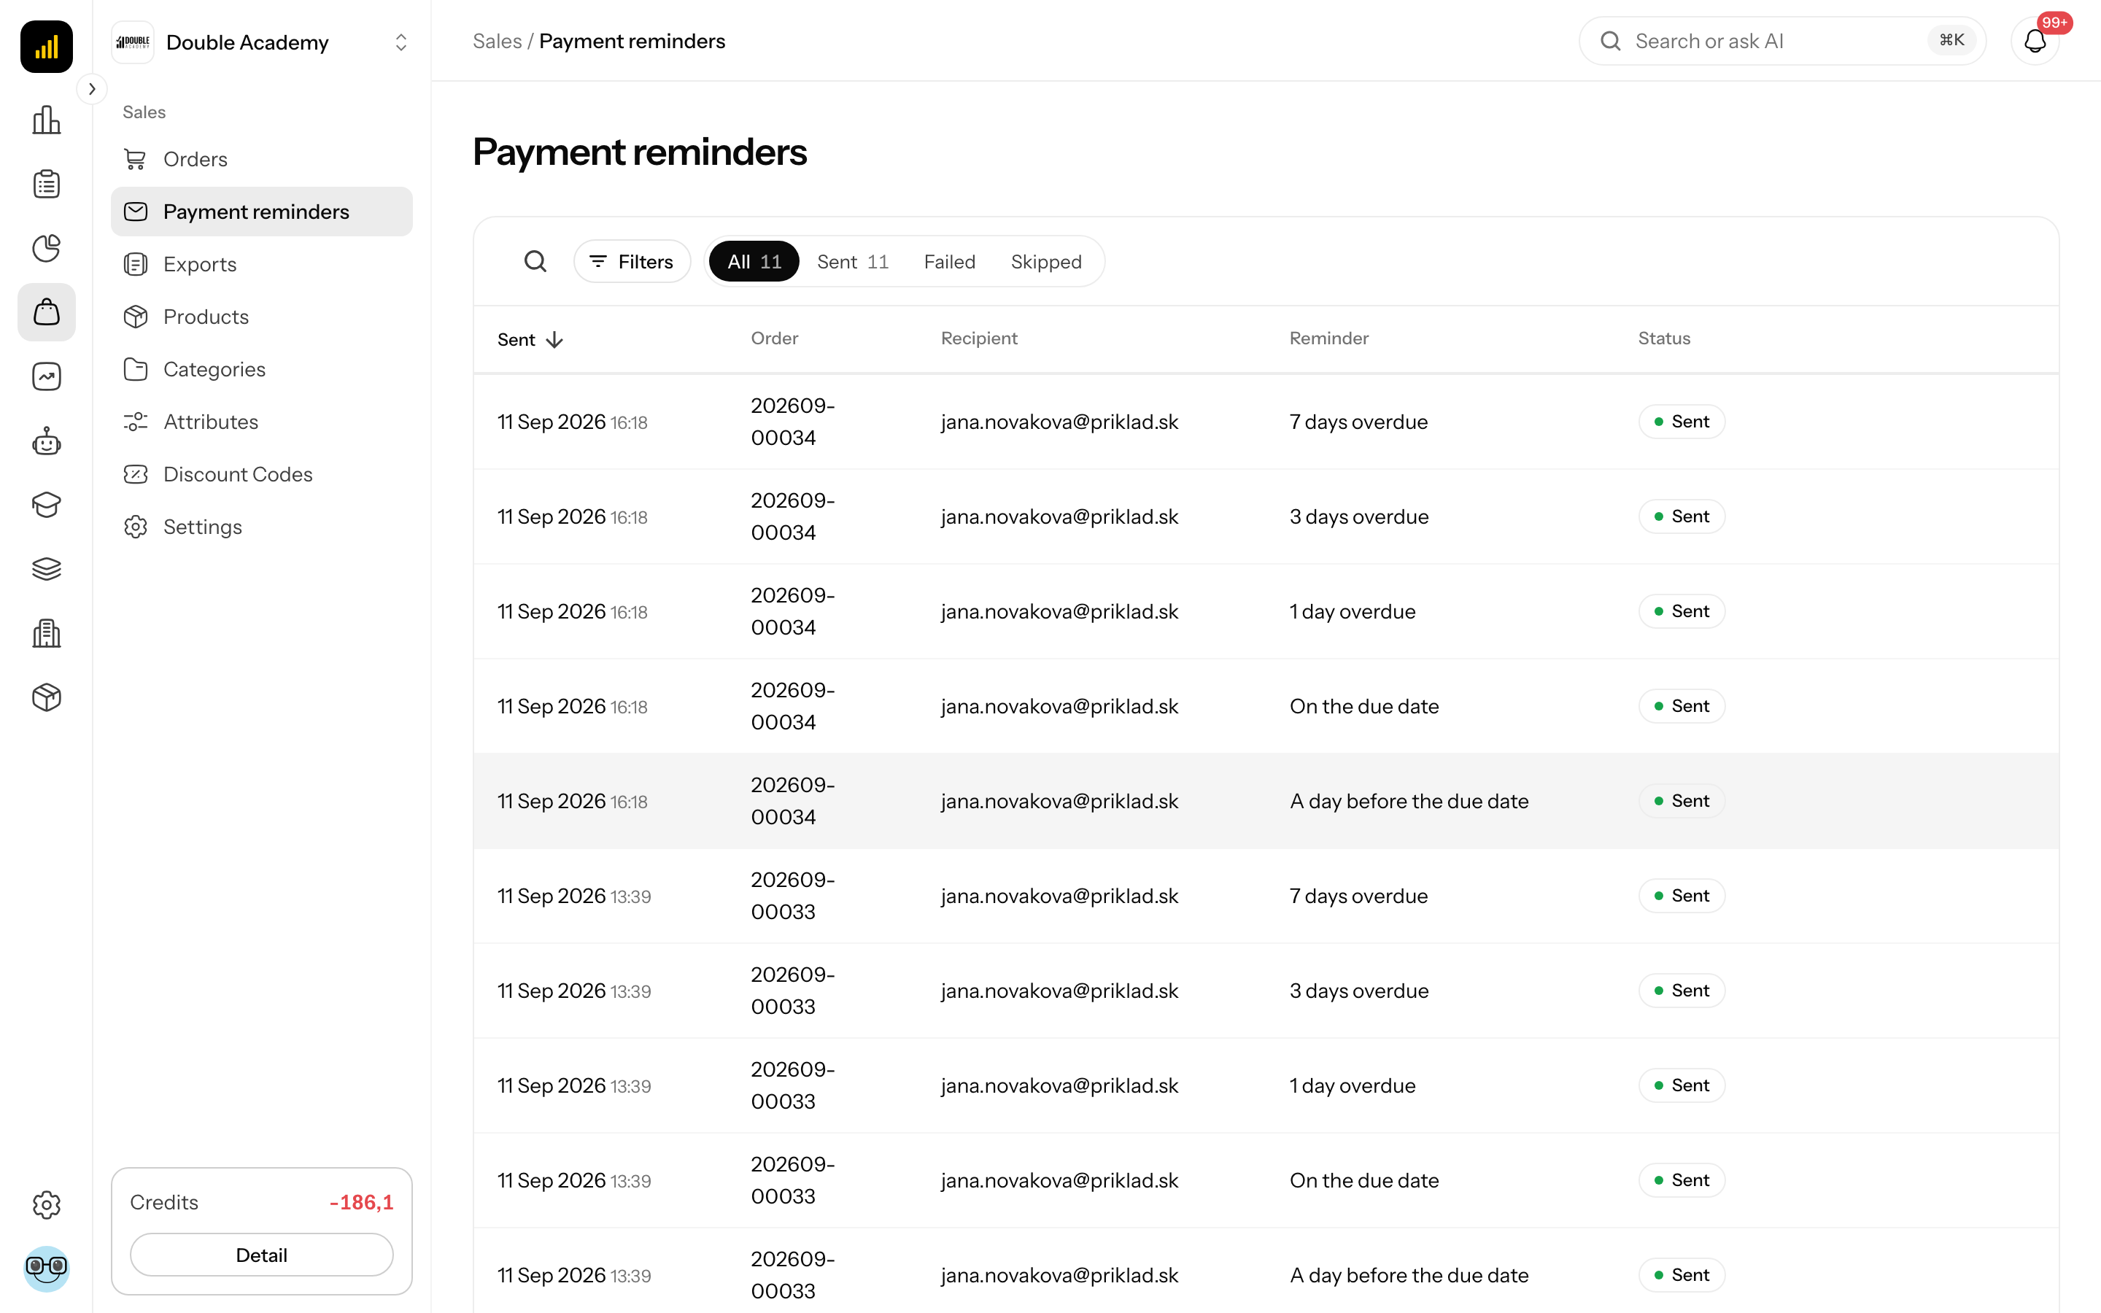Image resolution: width=2101 pixels, height=1313 pixels.
Task: Select the shopping bag Sales icon
Action: click(47, 313)
